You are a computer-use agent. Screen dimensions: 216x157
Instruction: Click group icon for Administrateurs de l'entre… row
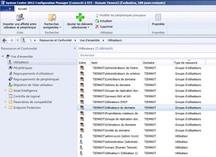click(x=82, y=68)
